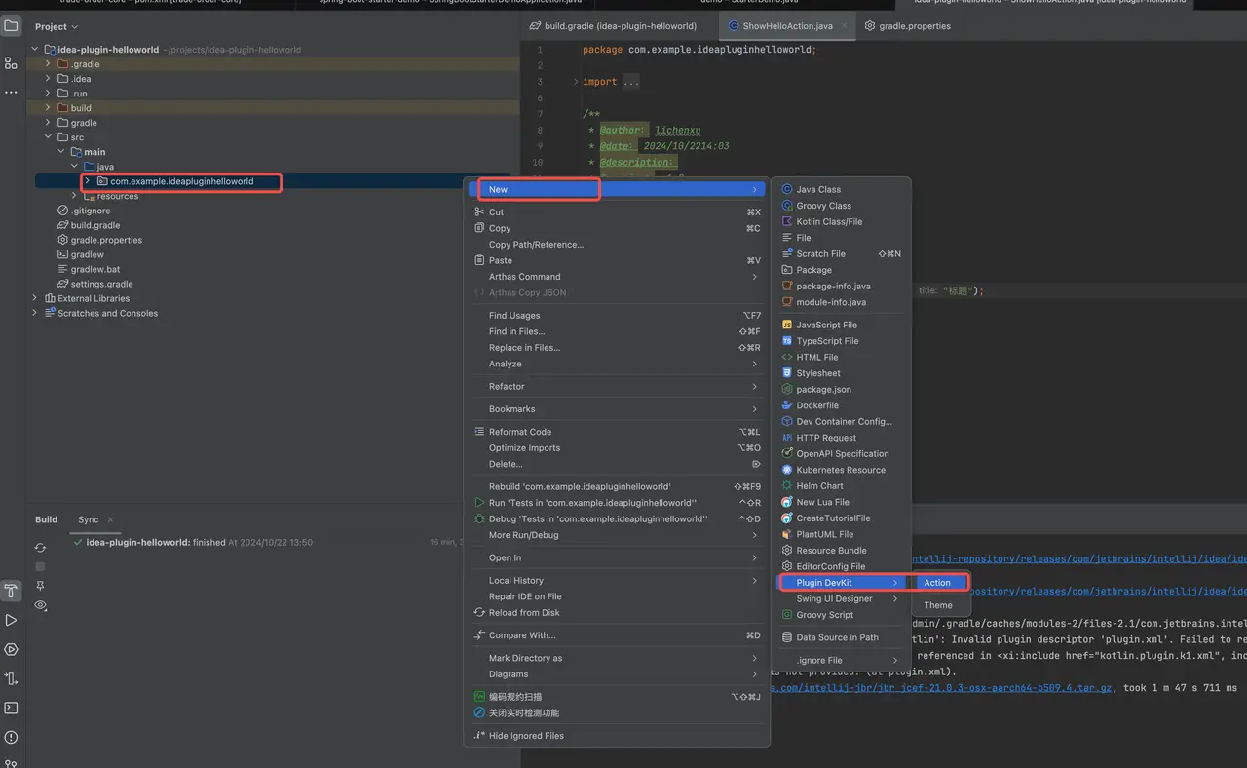Open the Analyze submenu
Image resolution: width=1247 pixels, height=768 pixels.
tap(617, 364)
